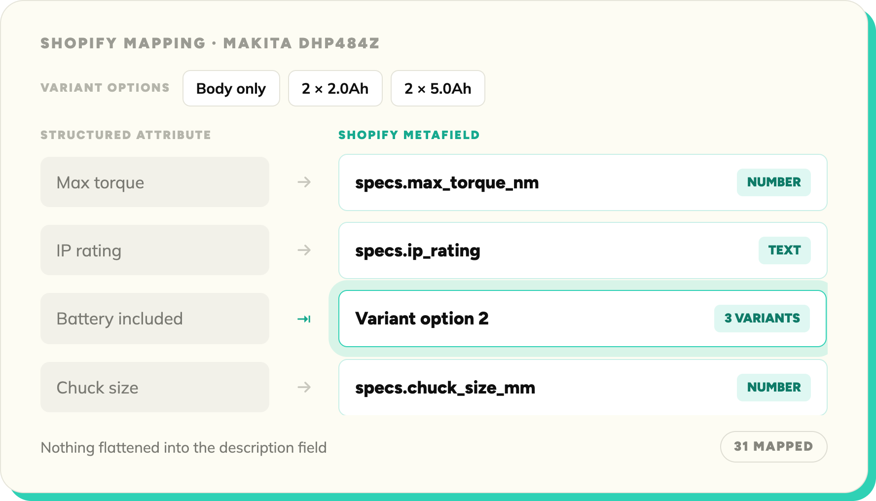This screenshot has width=876, height=501.
Task: Click the arrow icon next to Chuck size
Action: pyautogui.click(x=304, y=387)
